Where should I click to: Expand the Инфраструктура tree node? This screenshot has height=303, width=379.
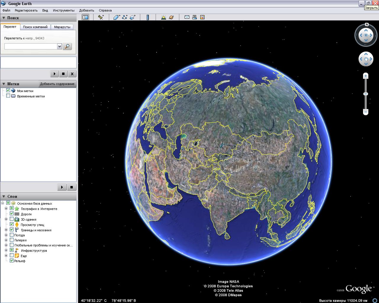point(6,250)
